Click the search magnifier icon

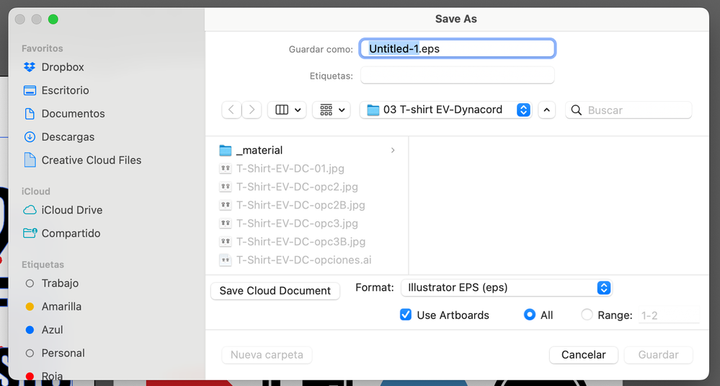pyautogui.click(x=577, y=110)
